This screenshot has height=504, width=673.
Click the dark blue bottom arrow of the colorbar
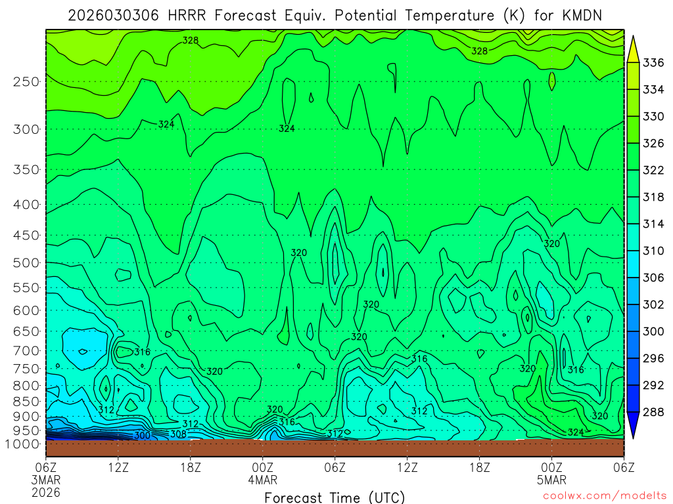pos(633,425)
